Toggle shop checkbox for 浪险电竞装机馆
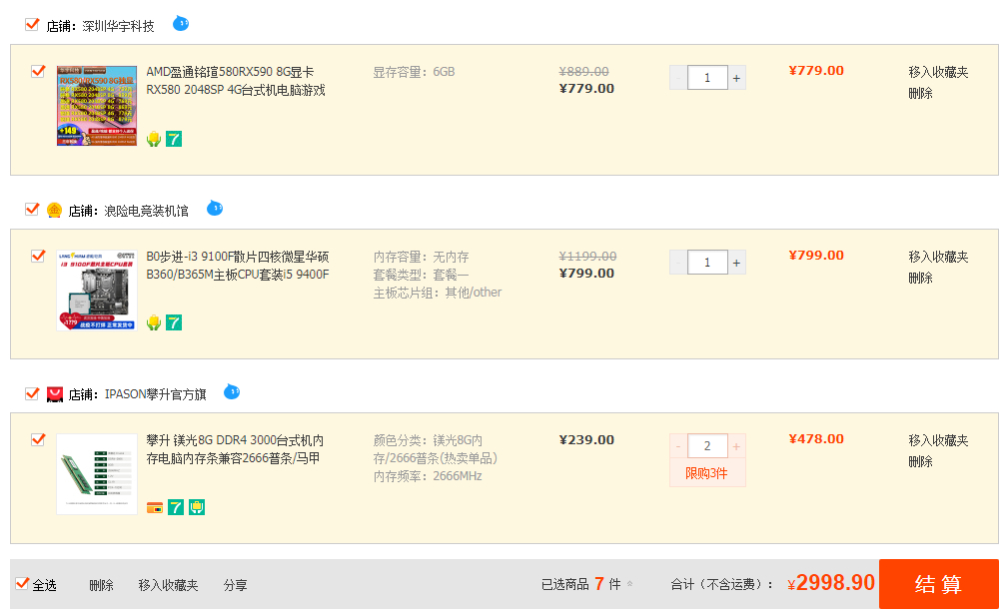This screenshot has height=612, width=1002. (x=32, y=209)
